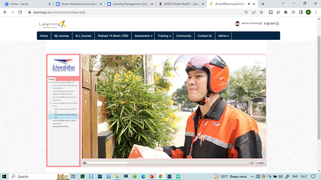Open the media control icon in Chrome toolbar
Screen dimensions: 321x180
point(293,12)
